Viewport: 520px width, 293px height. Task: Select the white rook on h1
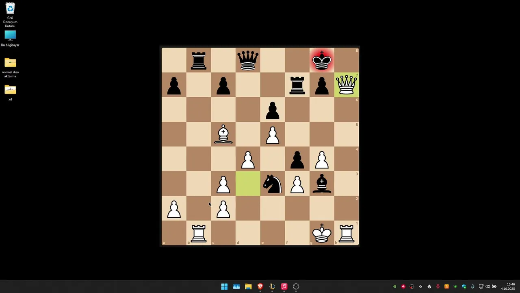click(347, 234)
